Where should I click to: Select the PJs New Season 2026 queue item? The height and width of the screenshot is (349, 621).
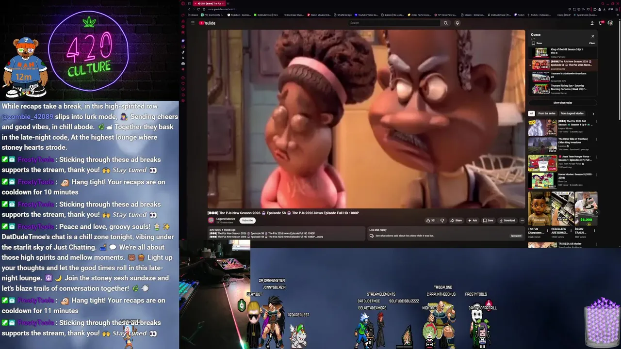tap(563, 64)
